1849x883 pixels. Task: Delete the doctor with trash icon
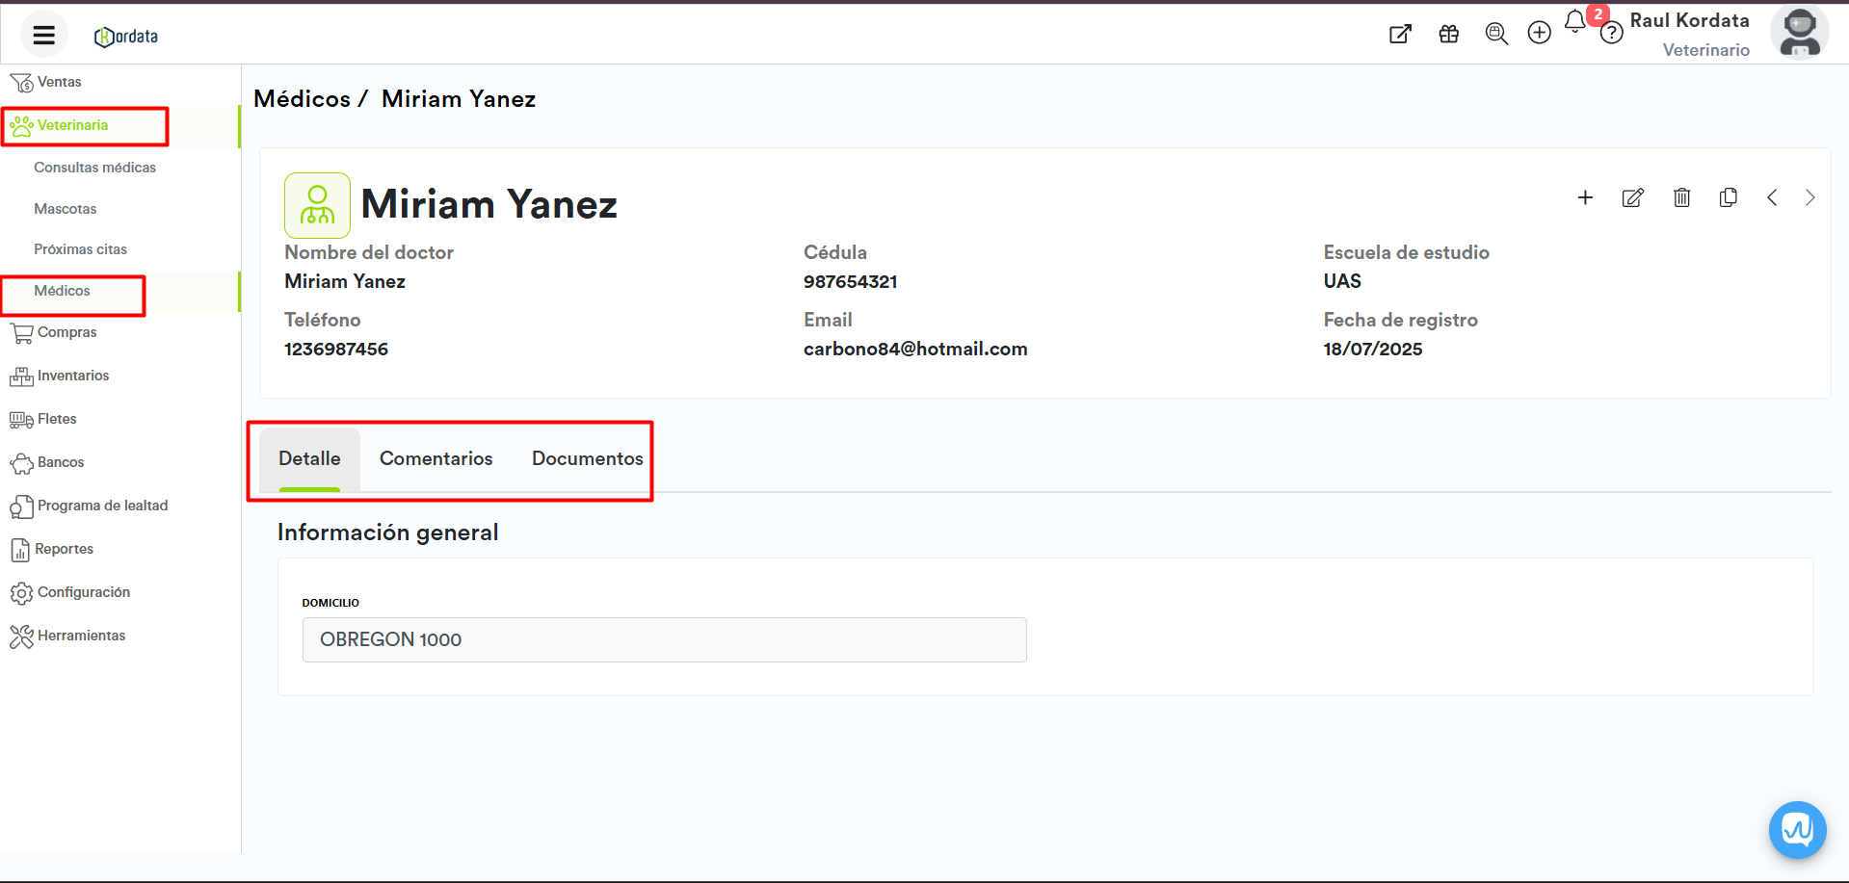click(1681, 197)
